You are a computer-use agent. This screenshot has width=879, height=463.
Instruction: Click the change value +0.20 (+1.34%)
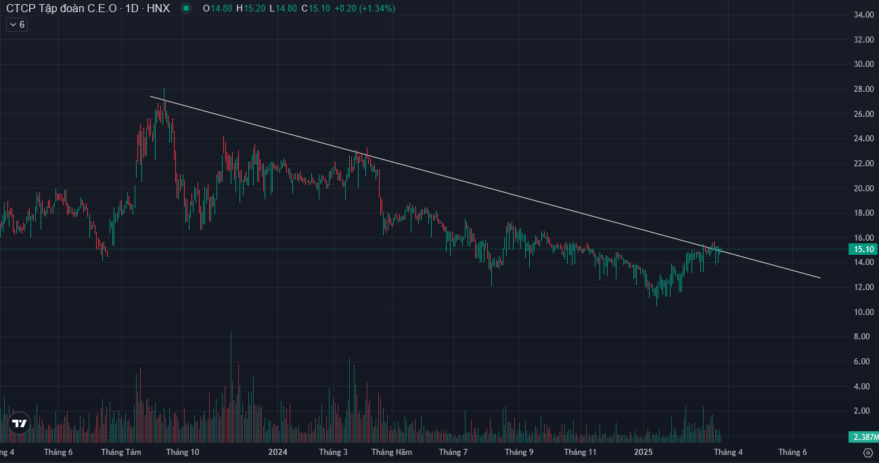point(366,8)
